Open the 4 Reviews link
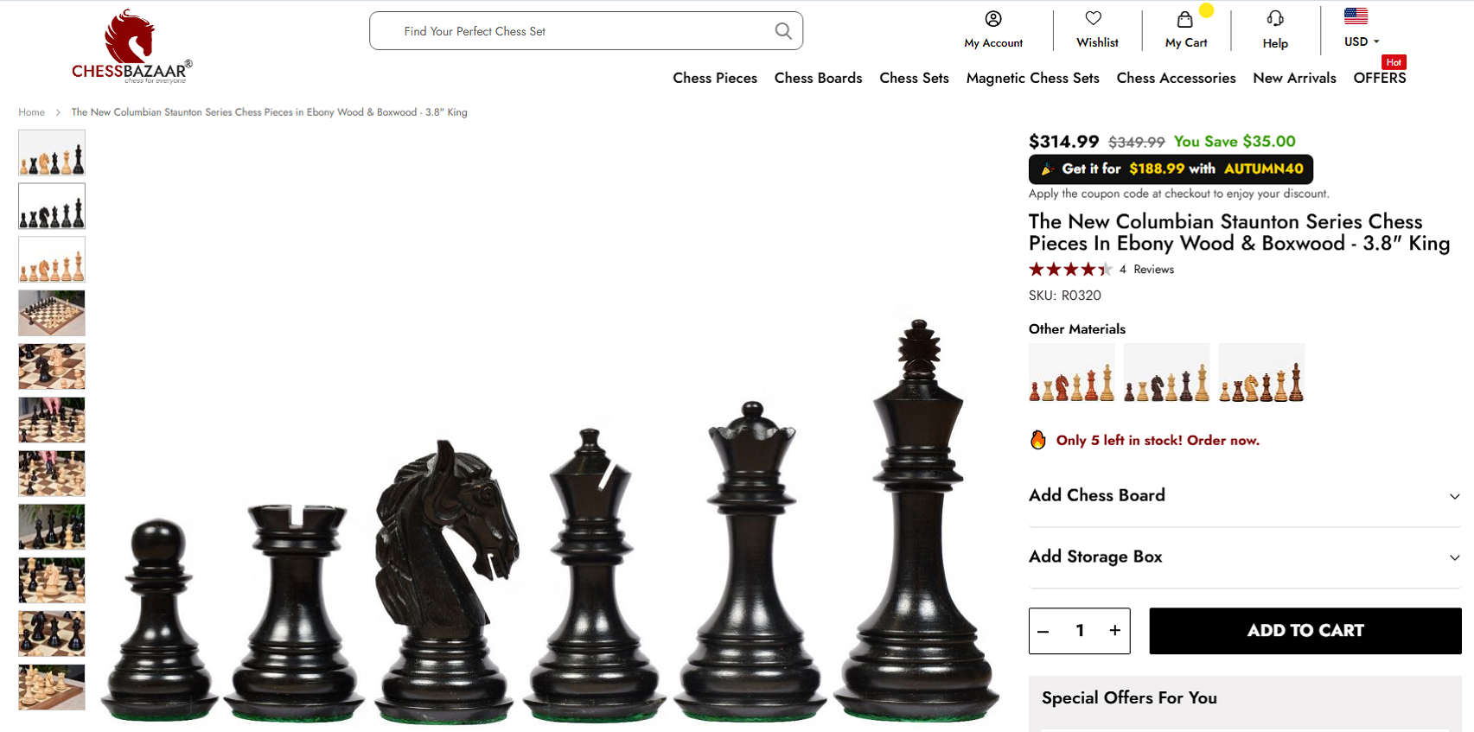The width and height of the screenshot is (1474, 732). (1146, 270)
